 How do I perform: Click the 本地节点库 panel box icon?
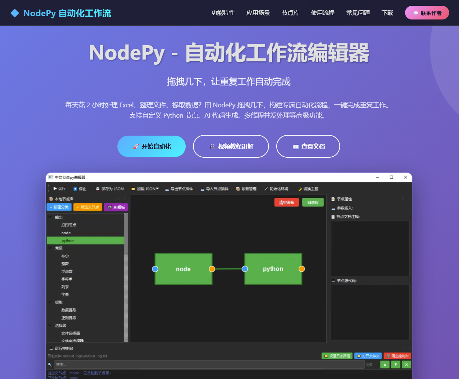51,199
